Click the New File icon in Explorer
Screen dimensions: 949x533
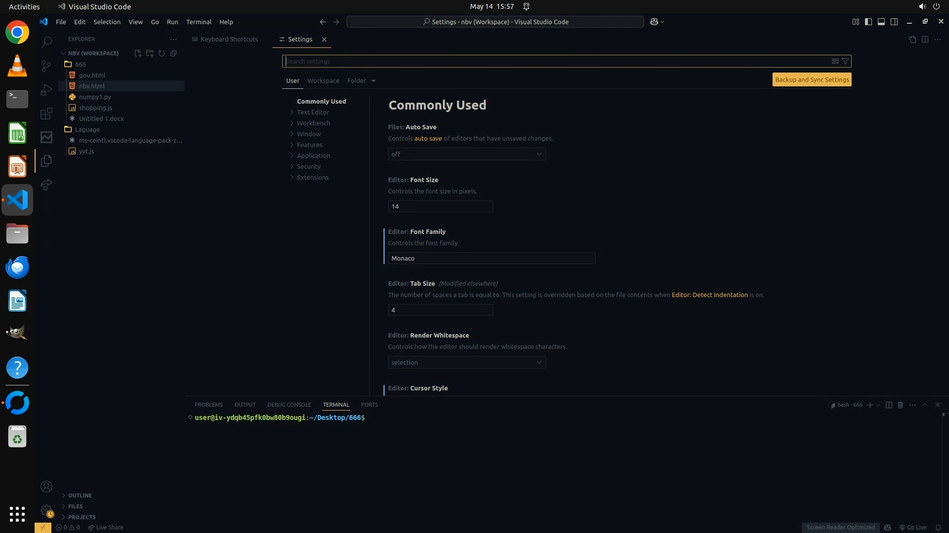coord(138,53)
